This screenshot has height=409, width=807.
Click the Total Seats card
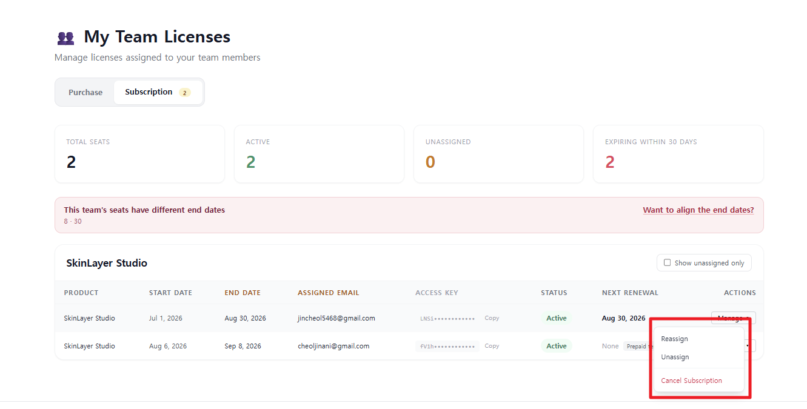pyautogui.click(x=139, y=154)
